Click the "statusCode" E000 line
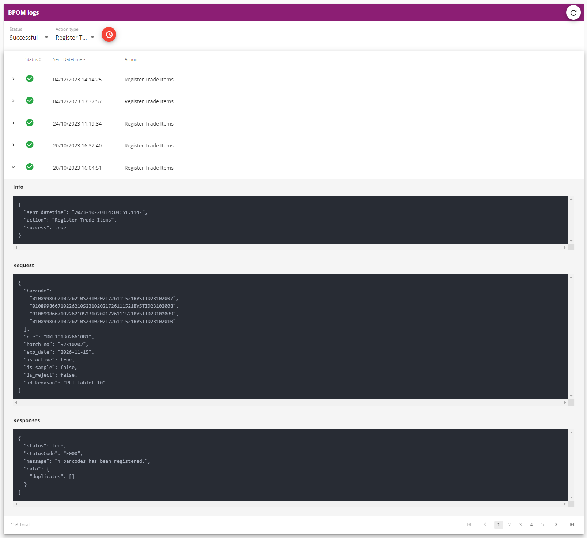Viewport: 587px width, 538px height. click(x=53, y=454)
